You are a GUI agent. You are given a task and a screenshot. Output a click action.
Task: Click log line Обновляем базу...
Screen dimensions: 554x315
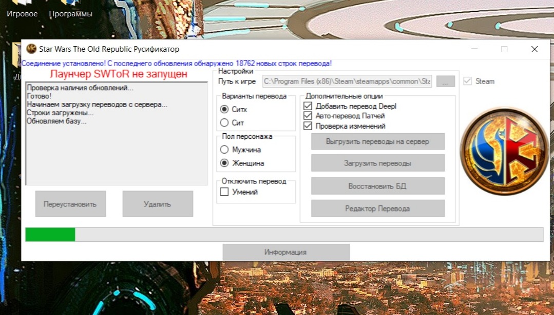point(56,121)
